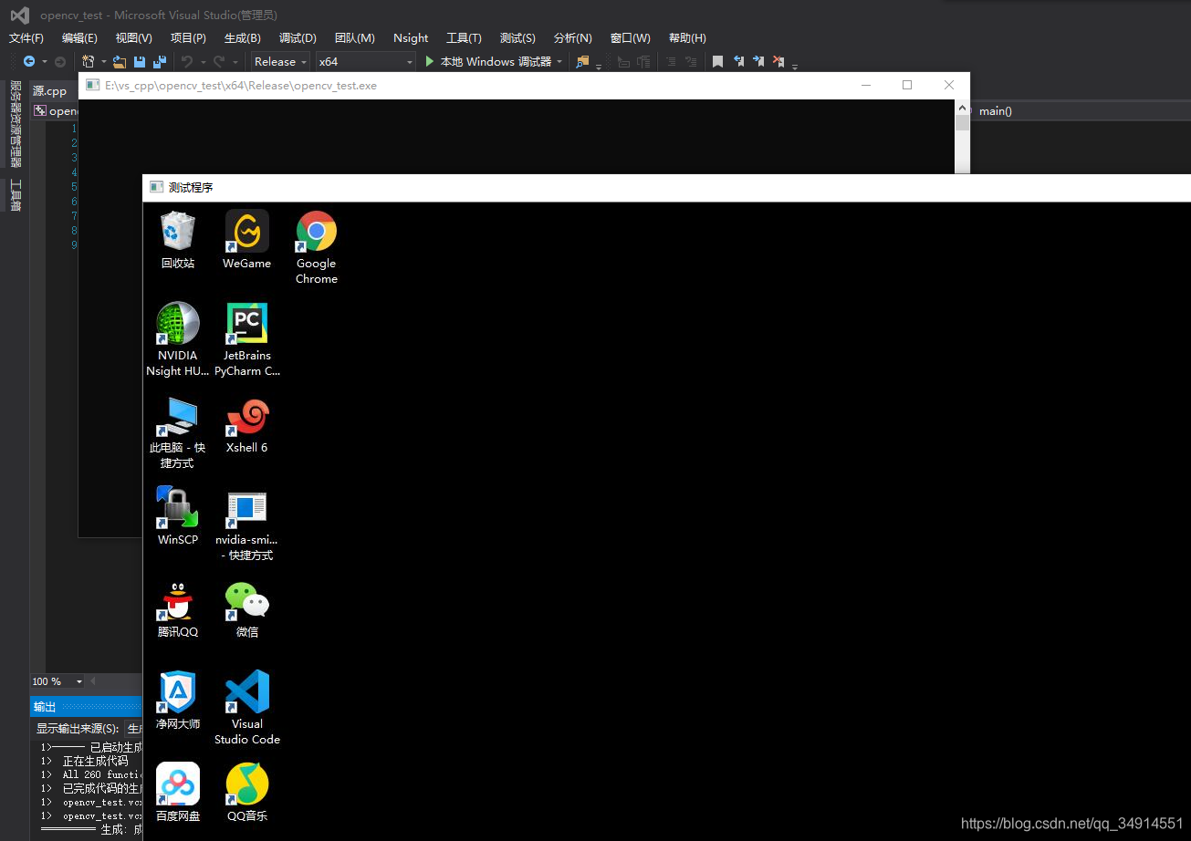The width and height of the screenshot is (1191, 841).
Task: Open the 团队(M) menu
Action: coord(355,38)
